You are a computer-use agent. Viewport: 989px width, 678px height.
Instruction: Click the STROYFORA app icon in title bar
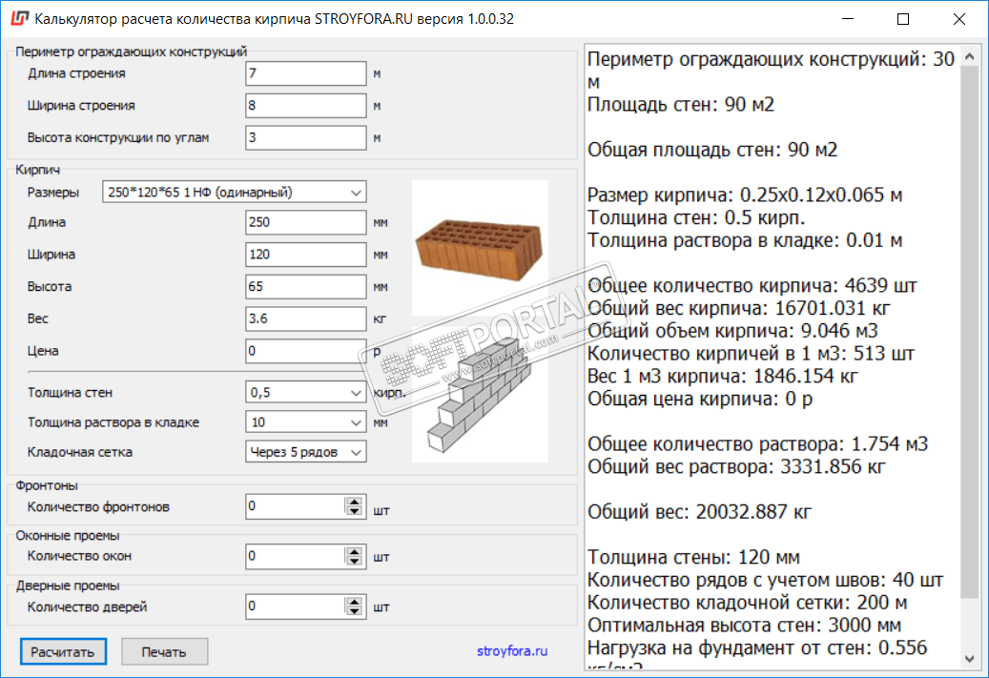(x=18, y=18)
